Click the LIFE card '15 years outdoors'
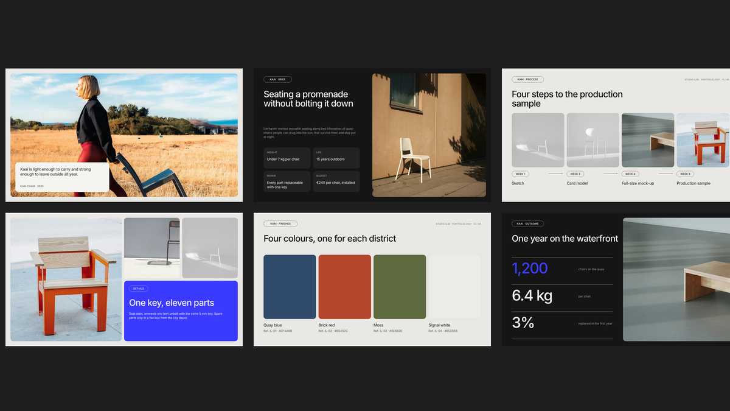Image resolution: width=730 pixels, height=411 pixels. [336, 158]
